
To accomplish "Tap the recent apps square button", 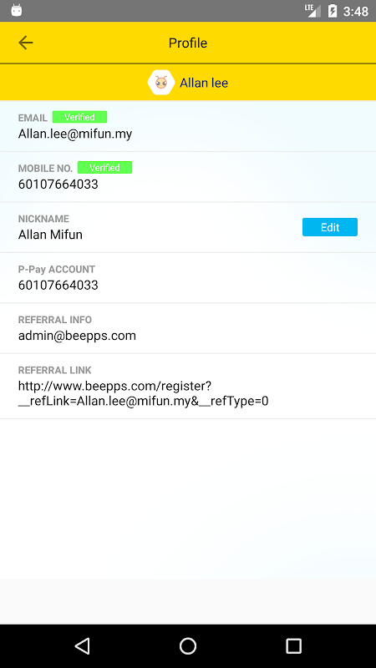I will (x=294, y=645).
